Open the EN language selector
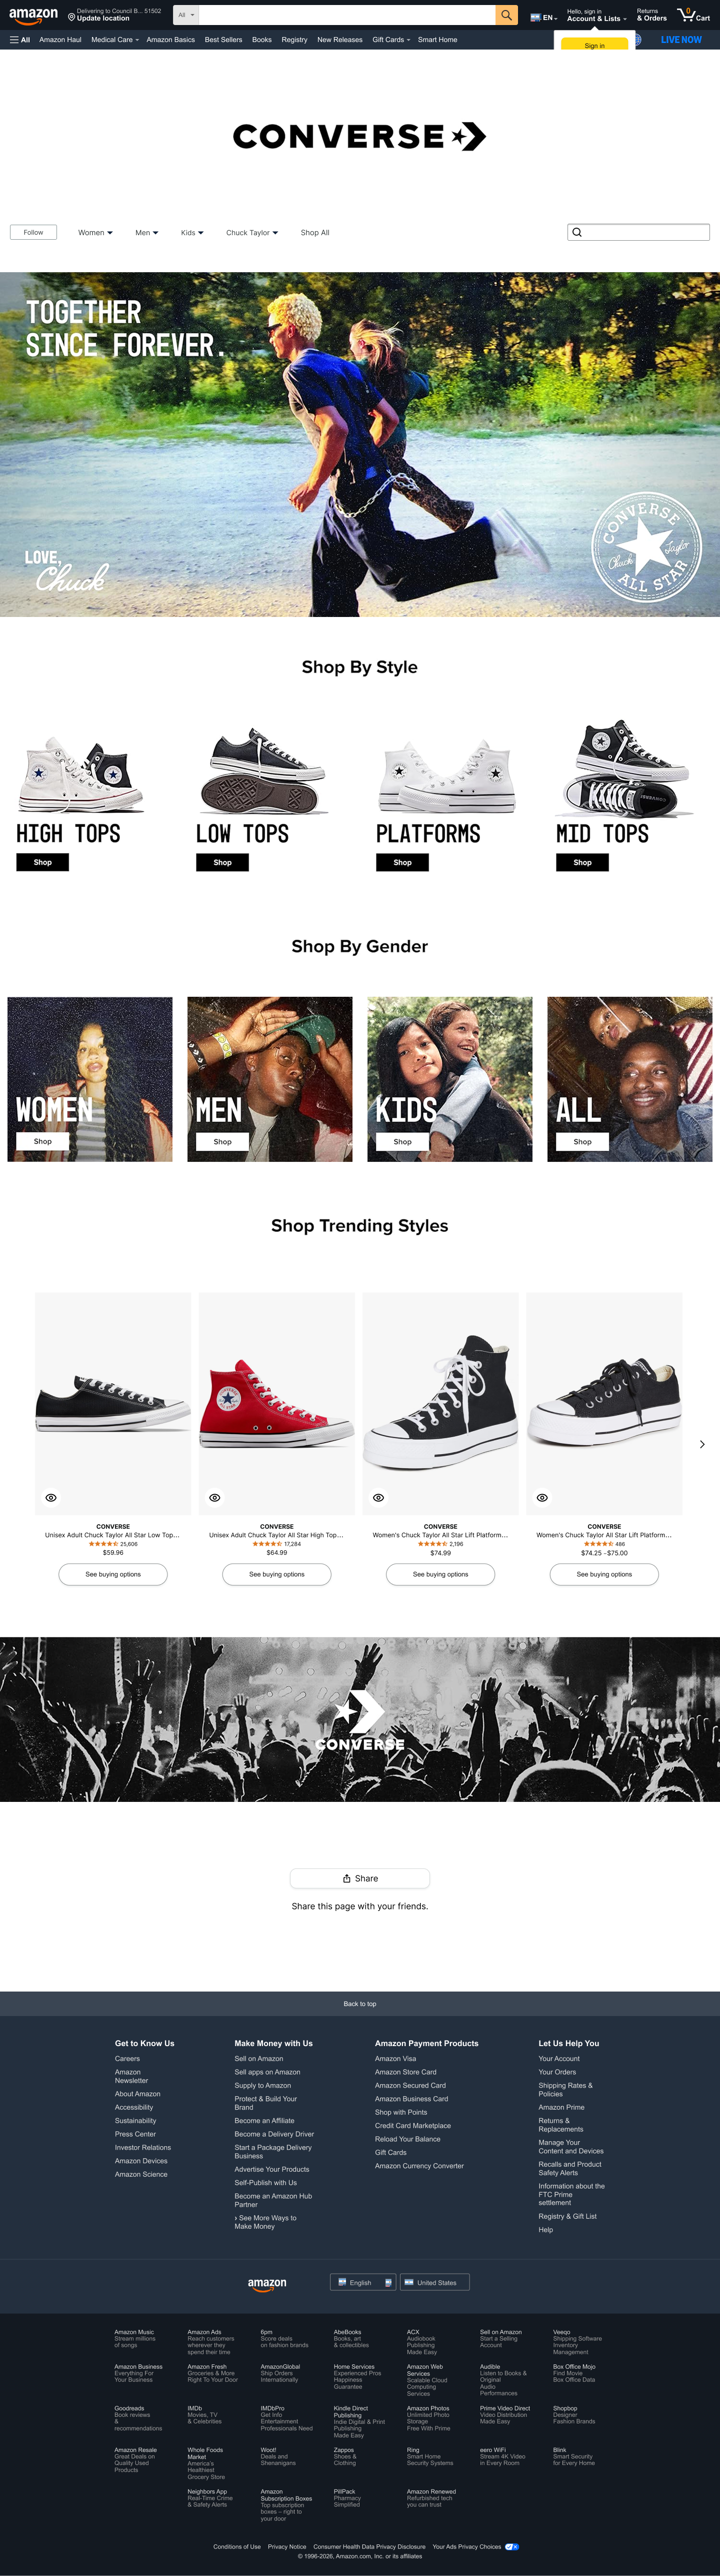 pos(543,17)
